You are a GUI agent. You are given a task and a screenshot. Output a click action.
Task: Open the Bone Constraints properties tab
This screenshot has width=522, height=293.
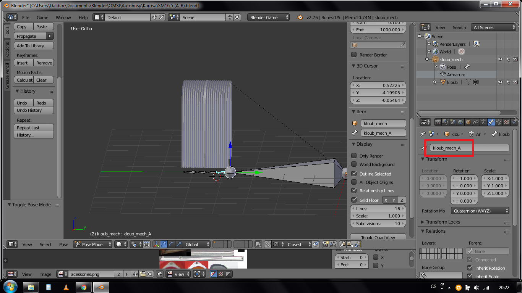click(x=499, y=122)
